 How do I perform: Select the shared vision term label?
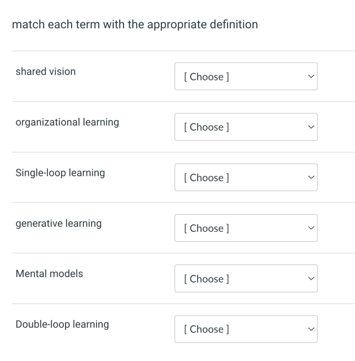coord(46,72)
